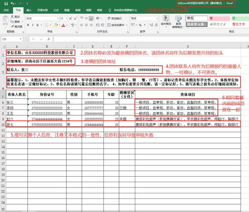Click the Accounting Number Format icon
This screenshot has width=249, height=212.
(x=133, y=25)
